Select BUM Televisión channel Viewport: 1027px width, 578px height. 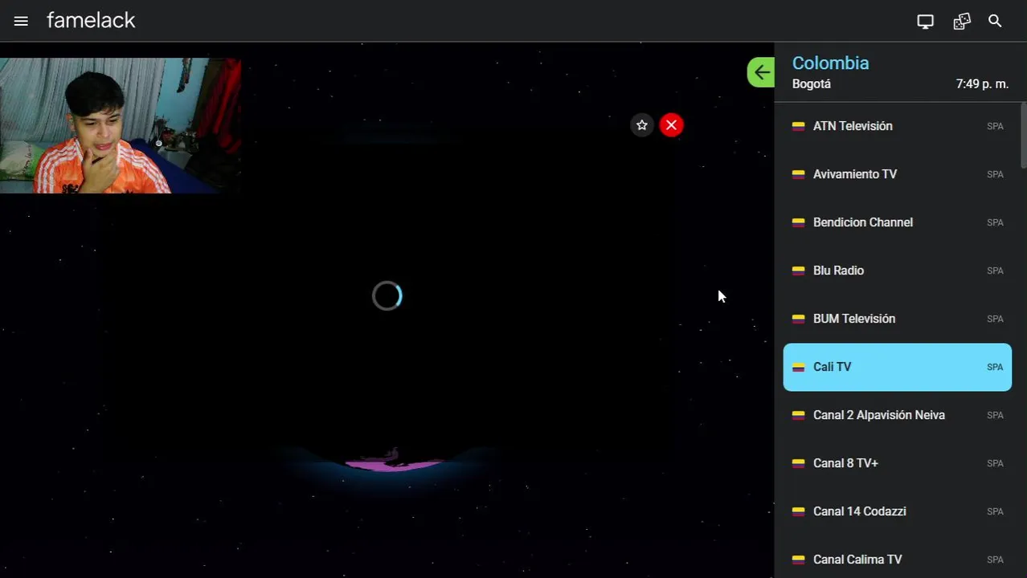[x=898, y=319]
